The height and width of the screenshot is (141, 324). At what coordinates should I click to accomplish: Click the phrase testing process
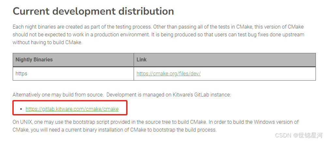(134, 27)
